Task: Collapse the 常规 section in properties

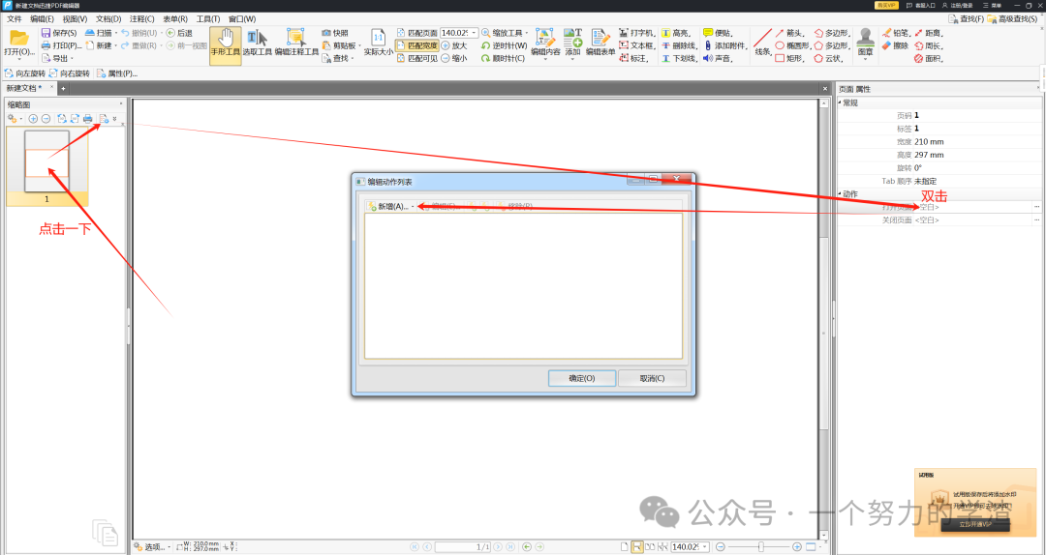Action: pos(840,102)
